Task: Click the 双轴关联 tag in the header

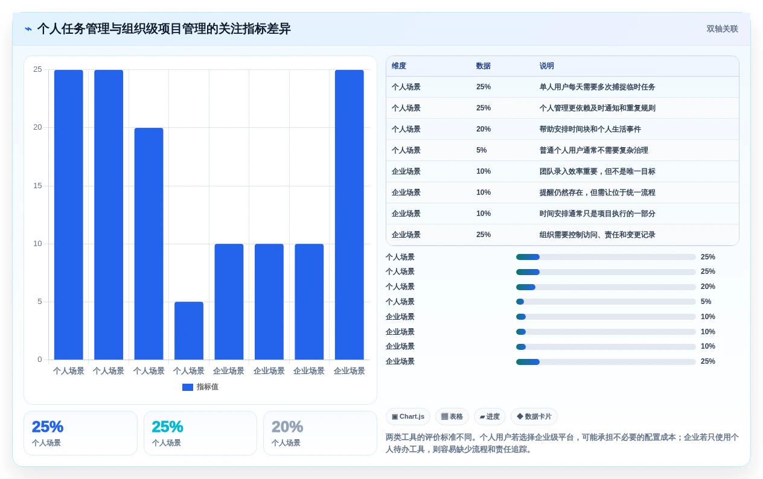Action: [722, 29]
